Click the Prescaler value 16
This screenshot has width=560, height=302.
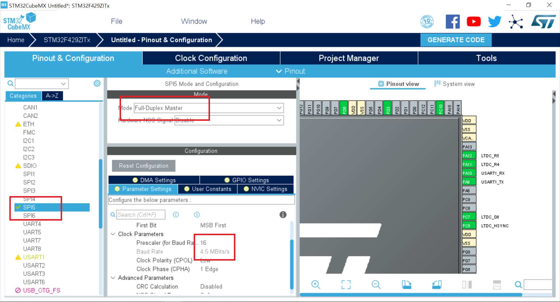203,243
